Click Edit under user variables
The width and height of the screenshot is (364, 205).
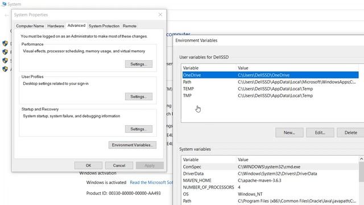pyautogui.click(x=320, y=133)
